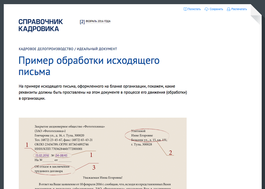Click the article title Пример обработки исходящего письма

[x=89, y=66]
